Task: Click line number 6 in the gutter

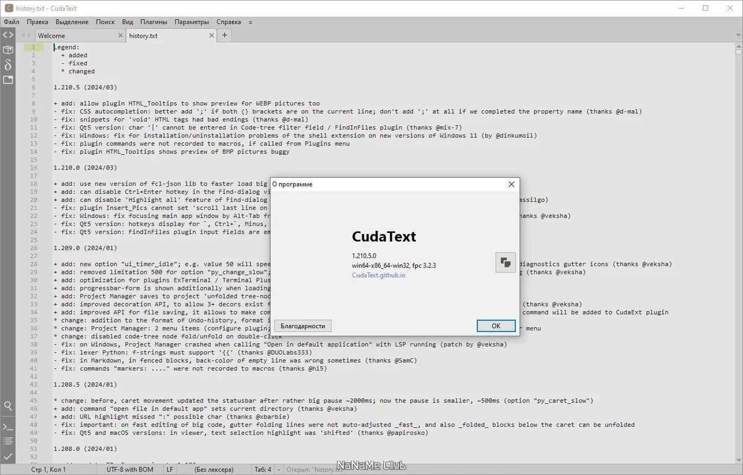Action: [33, 87]
